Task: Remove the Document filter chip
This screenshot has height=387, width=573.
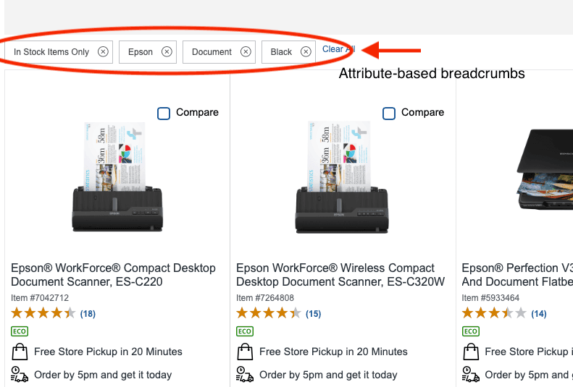Action: (x=246, y=52)
